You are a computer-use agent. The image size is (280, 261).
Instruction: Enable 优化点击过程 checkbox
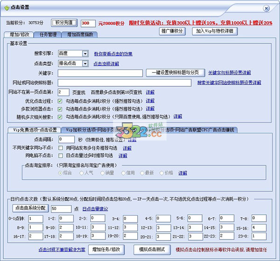point(60,101)
